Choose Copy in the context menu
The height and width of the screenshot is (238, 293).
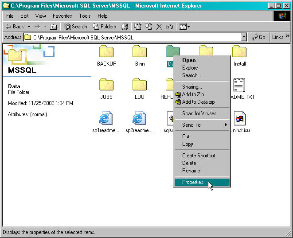(x=202, y=144)
